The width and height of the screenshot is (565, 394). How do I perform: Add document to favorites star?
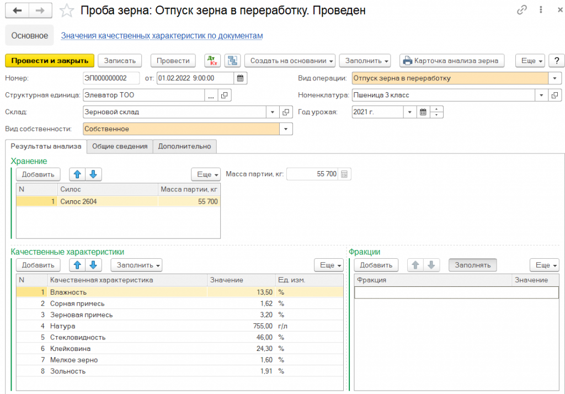[67, 10]
